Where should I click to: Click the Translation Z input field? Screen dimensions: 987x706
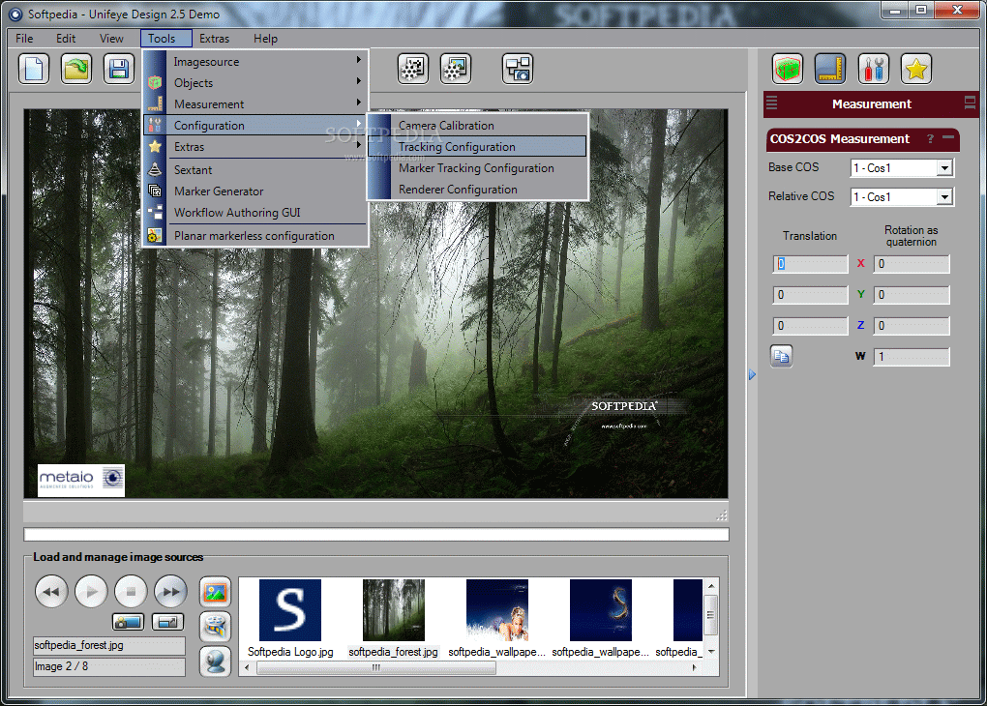tap(810, 325)
